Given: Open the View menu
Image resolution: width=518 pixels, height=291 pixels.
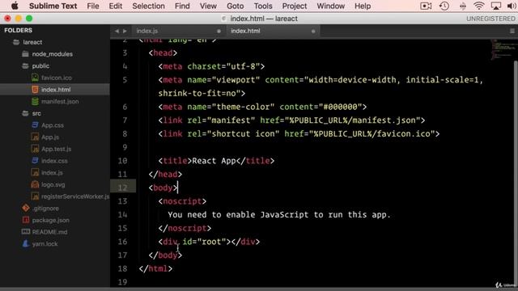Looking at the screenshot, I should coord(208,6).
